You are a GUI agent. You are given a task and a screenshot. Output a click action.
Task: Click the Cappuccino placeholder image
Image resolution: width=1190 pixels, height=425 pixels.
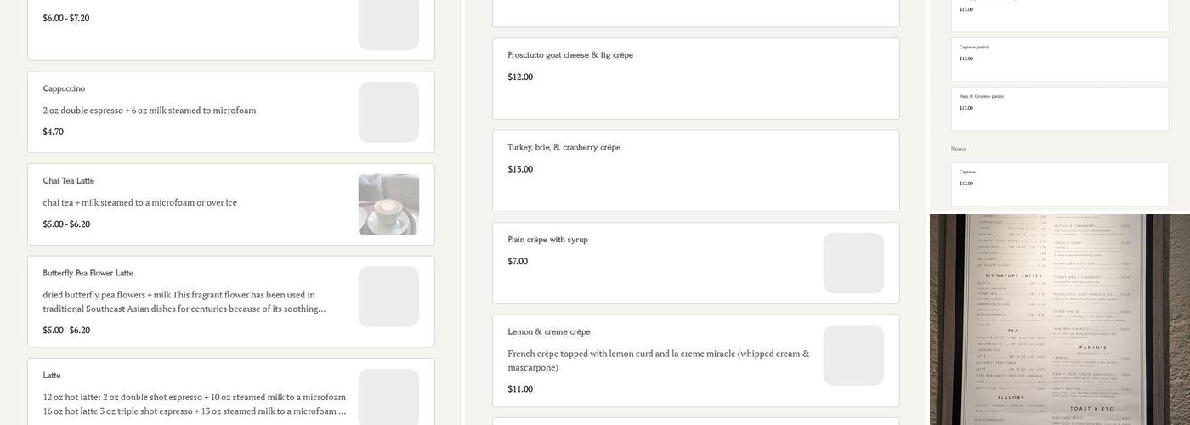coord(388,112)
